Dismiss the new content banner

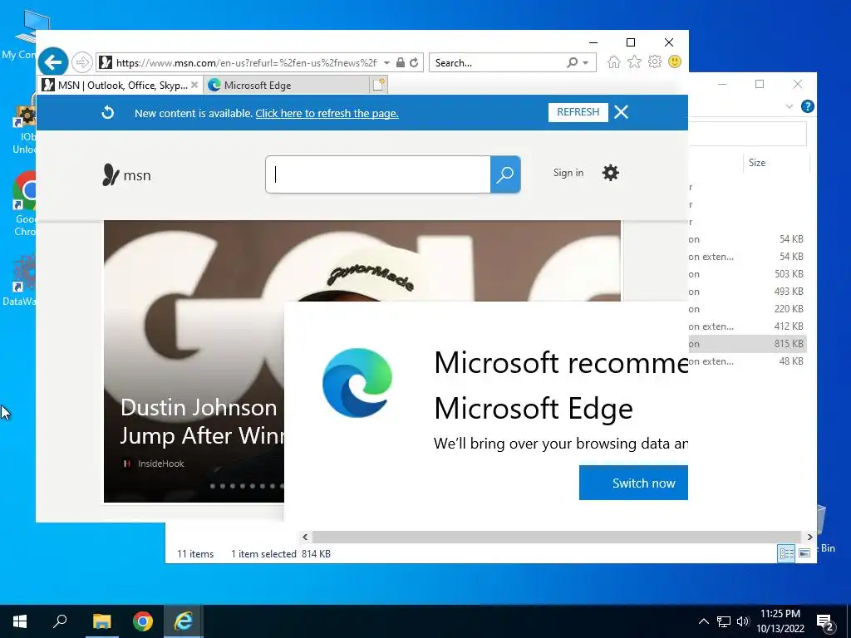(x=621, y=112)
